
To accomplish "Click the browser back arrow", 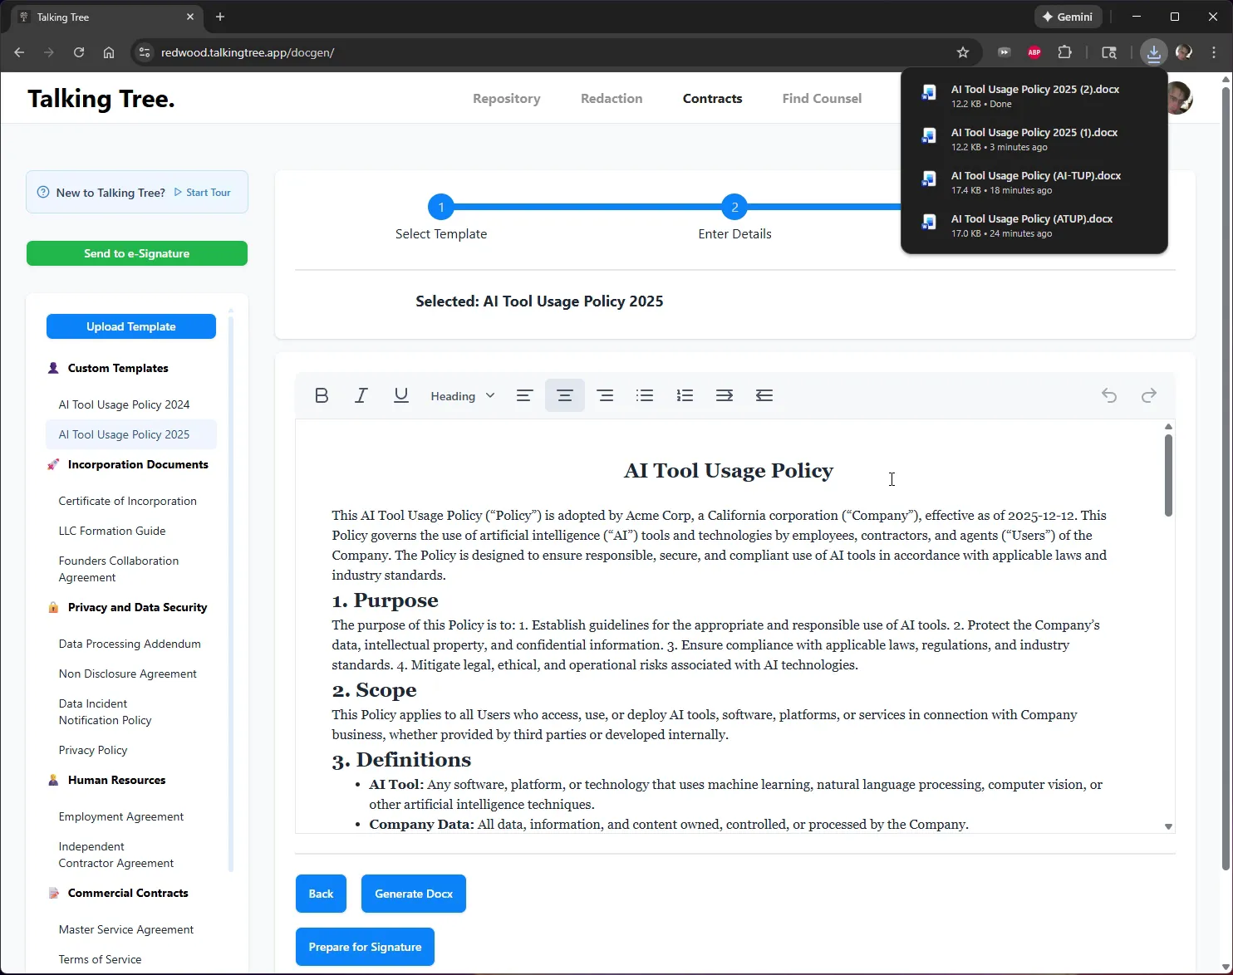I will [x=19, y=52].
